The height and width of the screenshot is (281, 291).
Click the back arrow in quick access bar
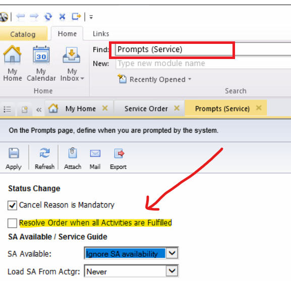20,17
